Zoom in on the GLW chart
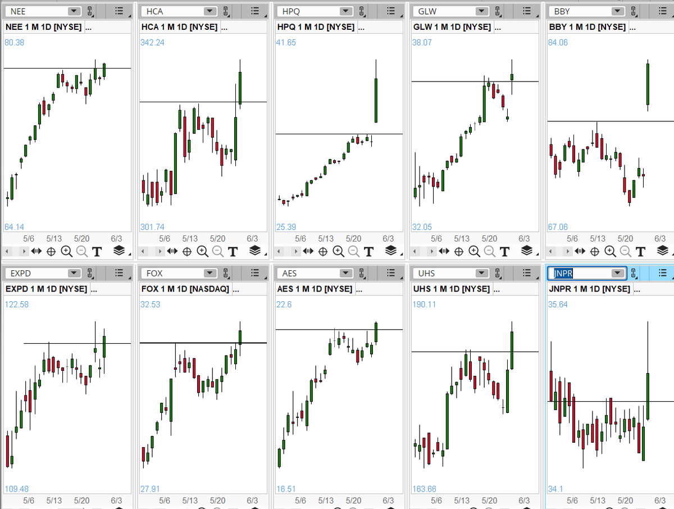The image size is (674, 509). point(474,251)
